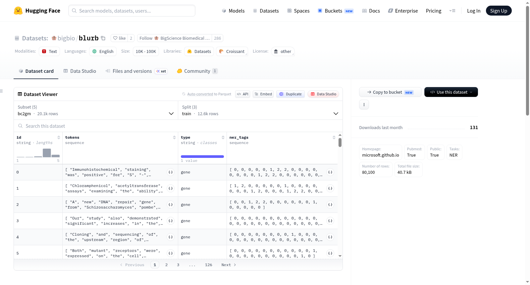Follow BigScience Biomedical organization

click(x=175, y=38)
